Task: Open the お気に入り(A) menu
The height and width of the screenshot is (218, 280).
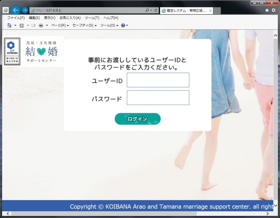Action: click(70, 18)
